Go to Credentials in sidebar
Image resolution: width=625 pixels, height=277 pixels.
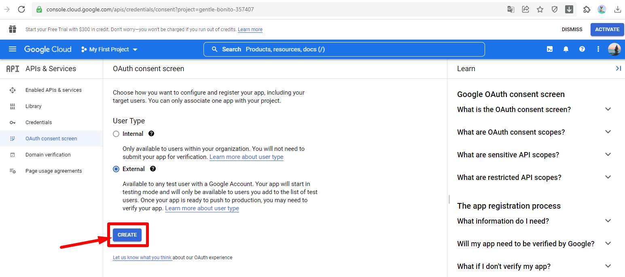point(38,123)
